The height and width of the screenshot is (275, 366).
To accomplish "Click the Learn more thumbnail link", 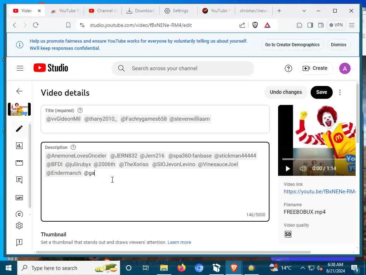I will click(x=179, y=242).
